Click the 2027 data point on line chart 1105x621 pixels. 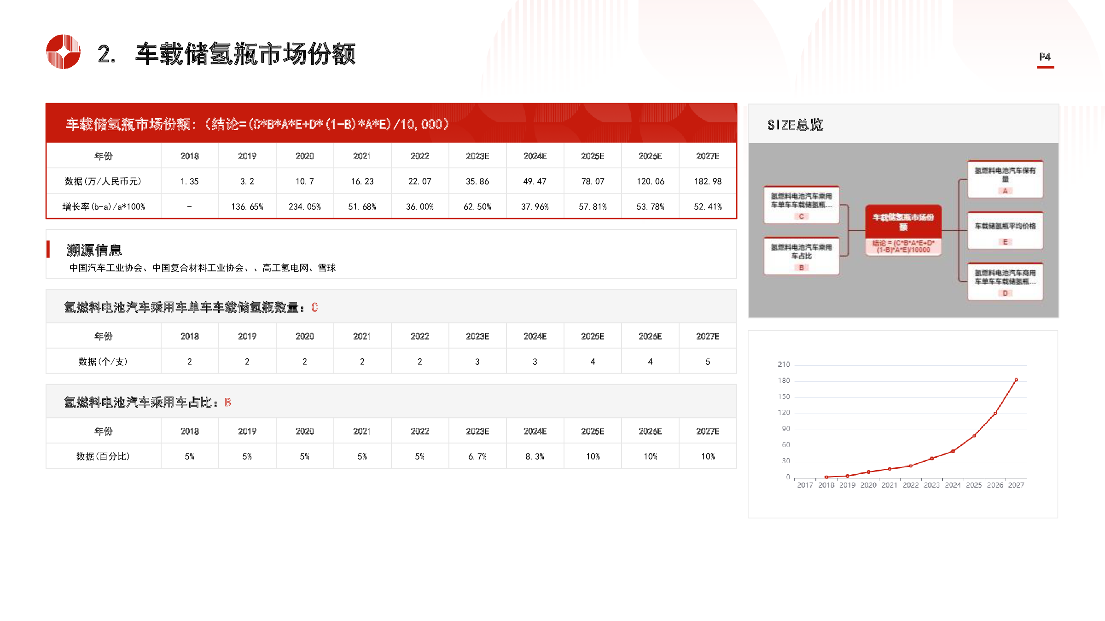point(1016,380)
